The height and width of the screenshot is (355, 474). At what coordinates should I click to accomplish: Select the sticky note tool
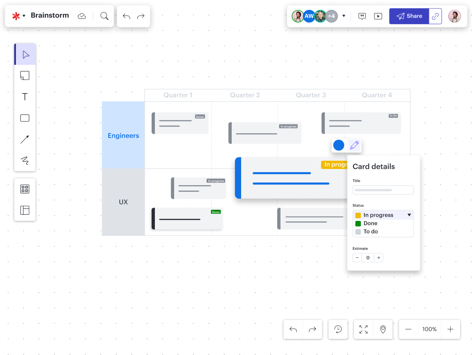pyautogui.click(x=25, y=75)
